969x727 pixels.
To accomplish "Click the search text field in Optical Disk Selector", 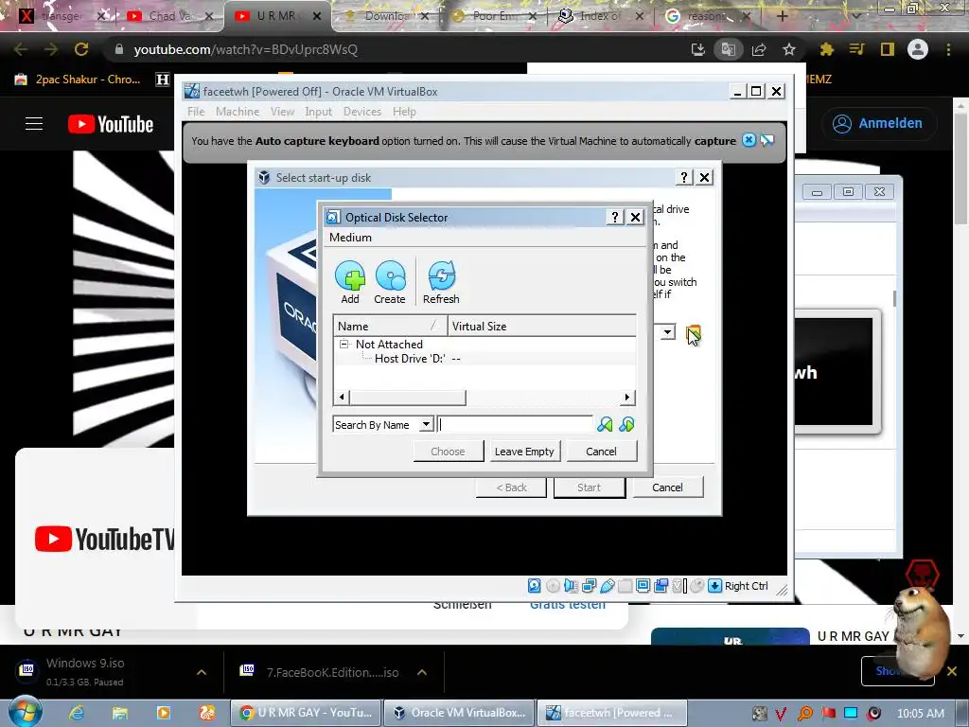I will (515, 425).
